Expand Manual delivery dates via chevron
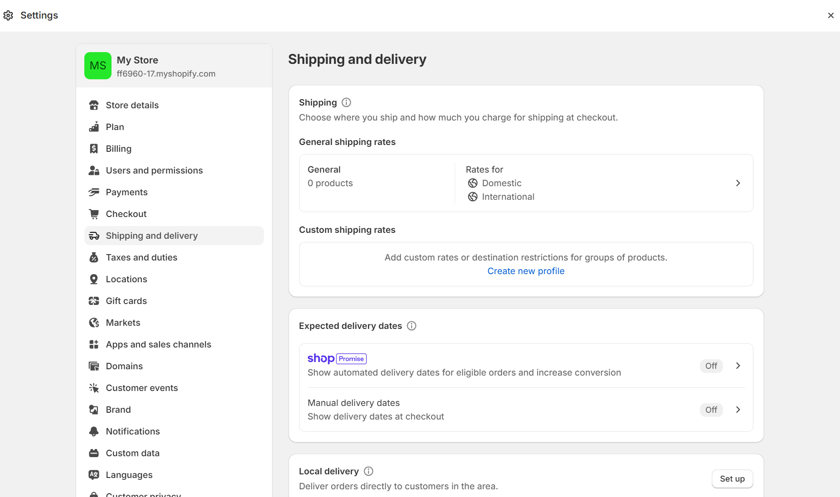 coord(738,410)
